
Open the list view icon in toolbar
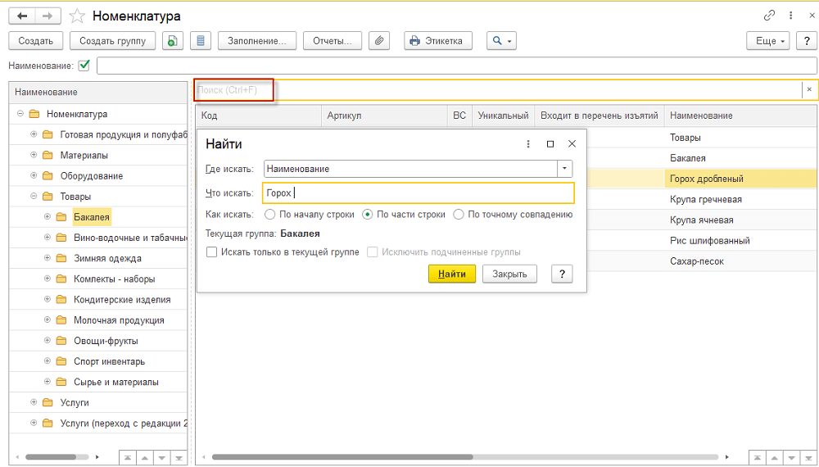click(201, 41)
